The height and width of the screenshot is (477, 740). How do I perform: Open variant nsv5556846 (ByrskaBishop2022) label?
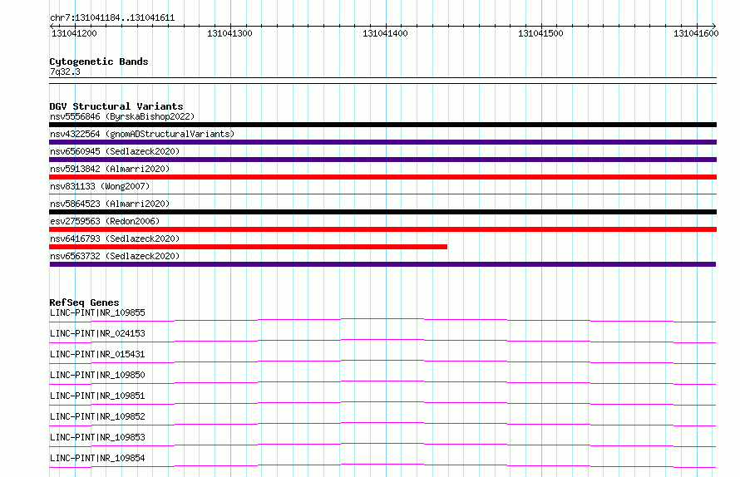tap(122, 116)
